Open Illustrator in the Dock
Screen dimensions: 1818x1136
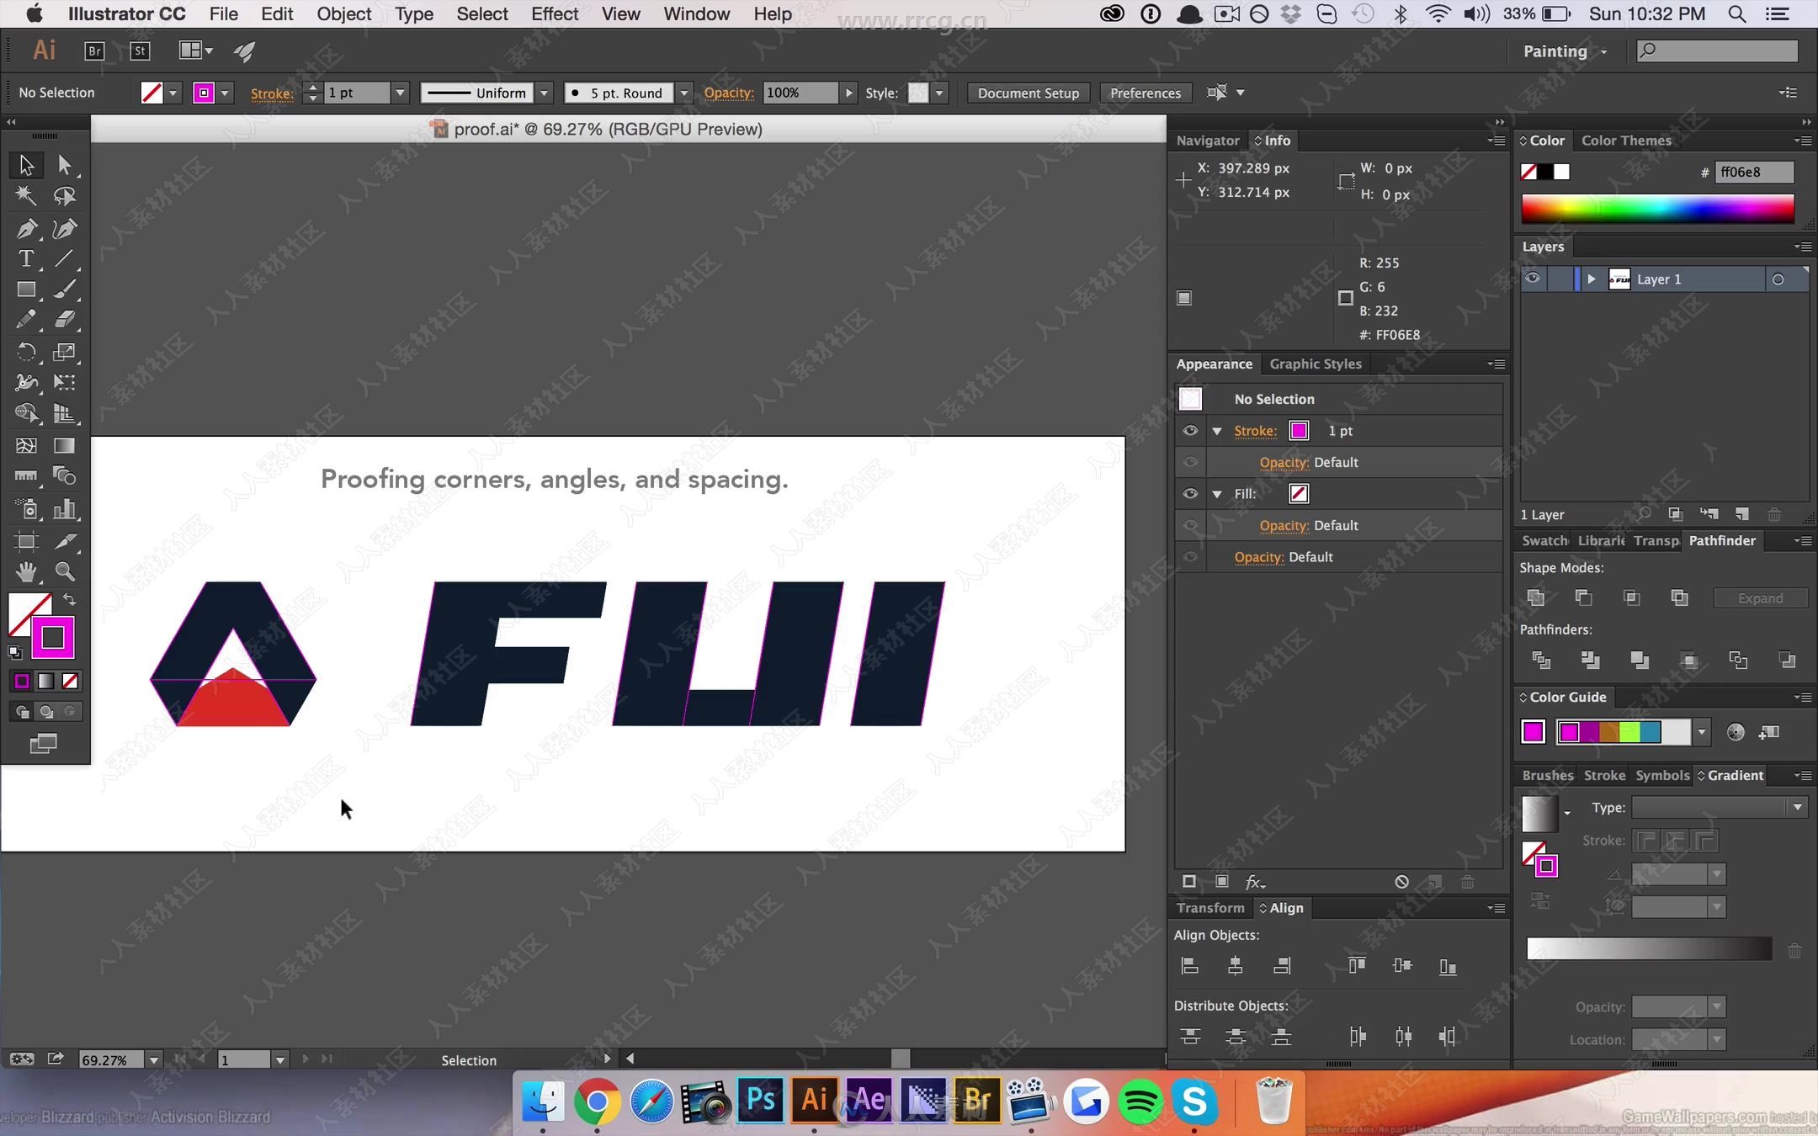click(x=814, y=1099)
